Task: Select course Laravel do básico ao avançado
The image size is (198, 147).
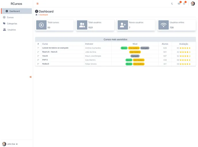Action: click(55, 48)
